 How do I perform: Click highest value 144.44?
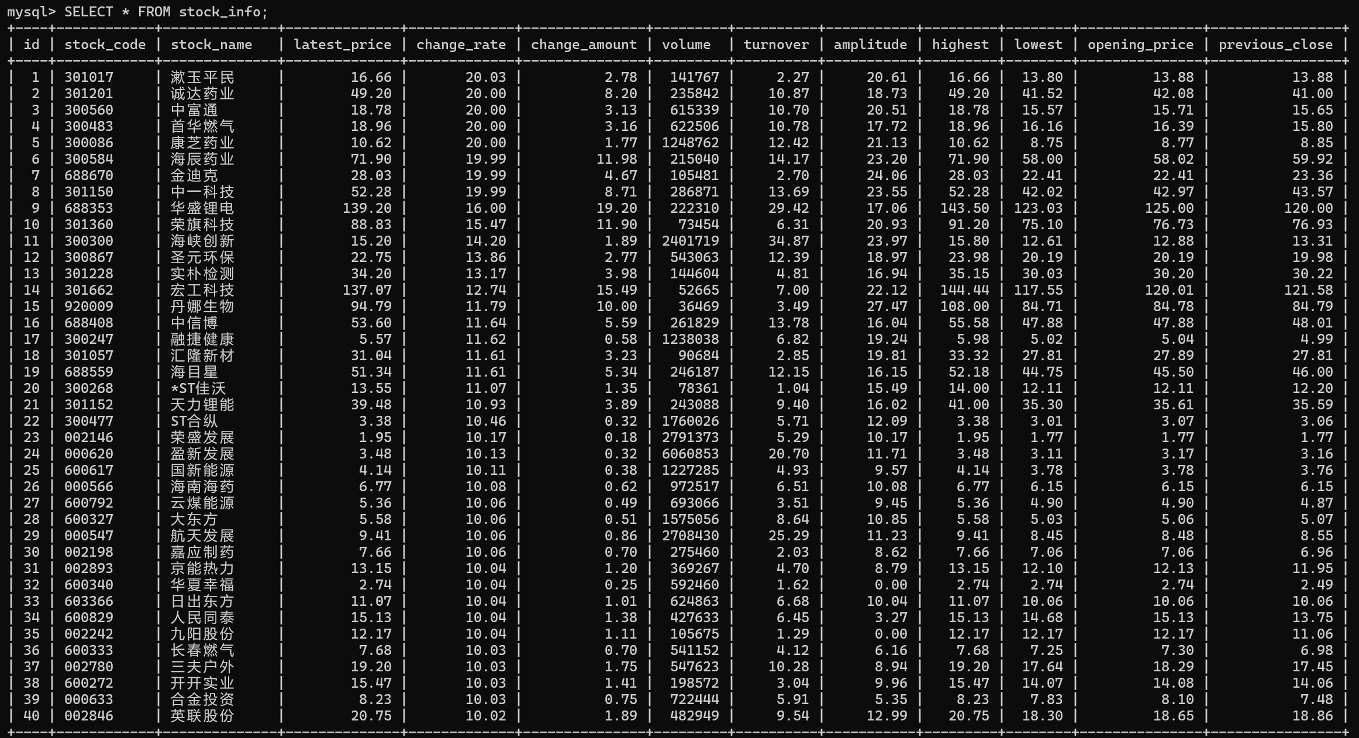(x=964, y=290)
